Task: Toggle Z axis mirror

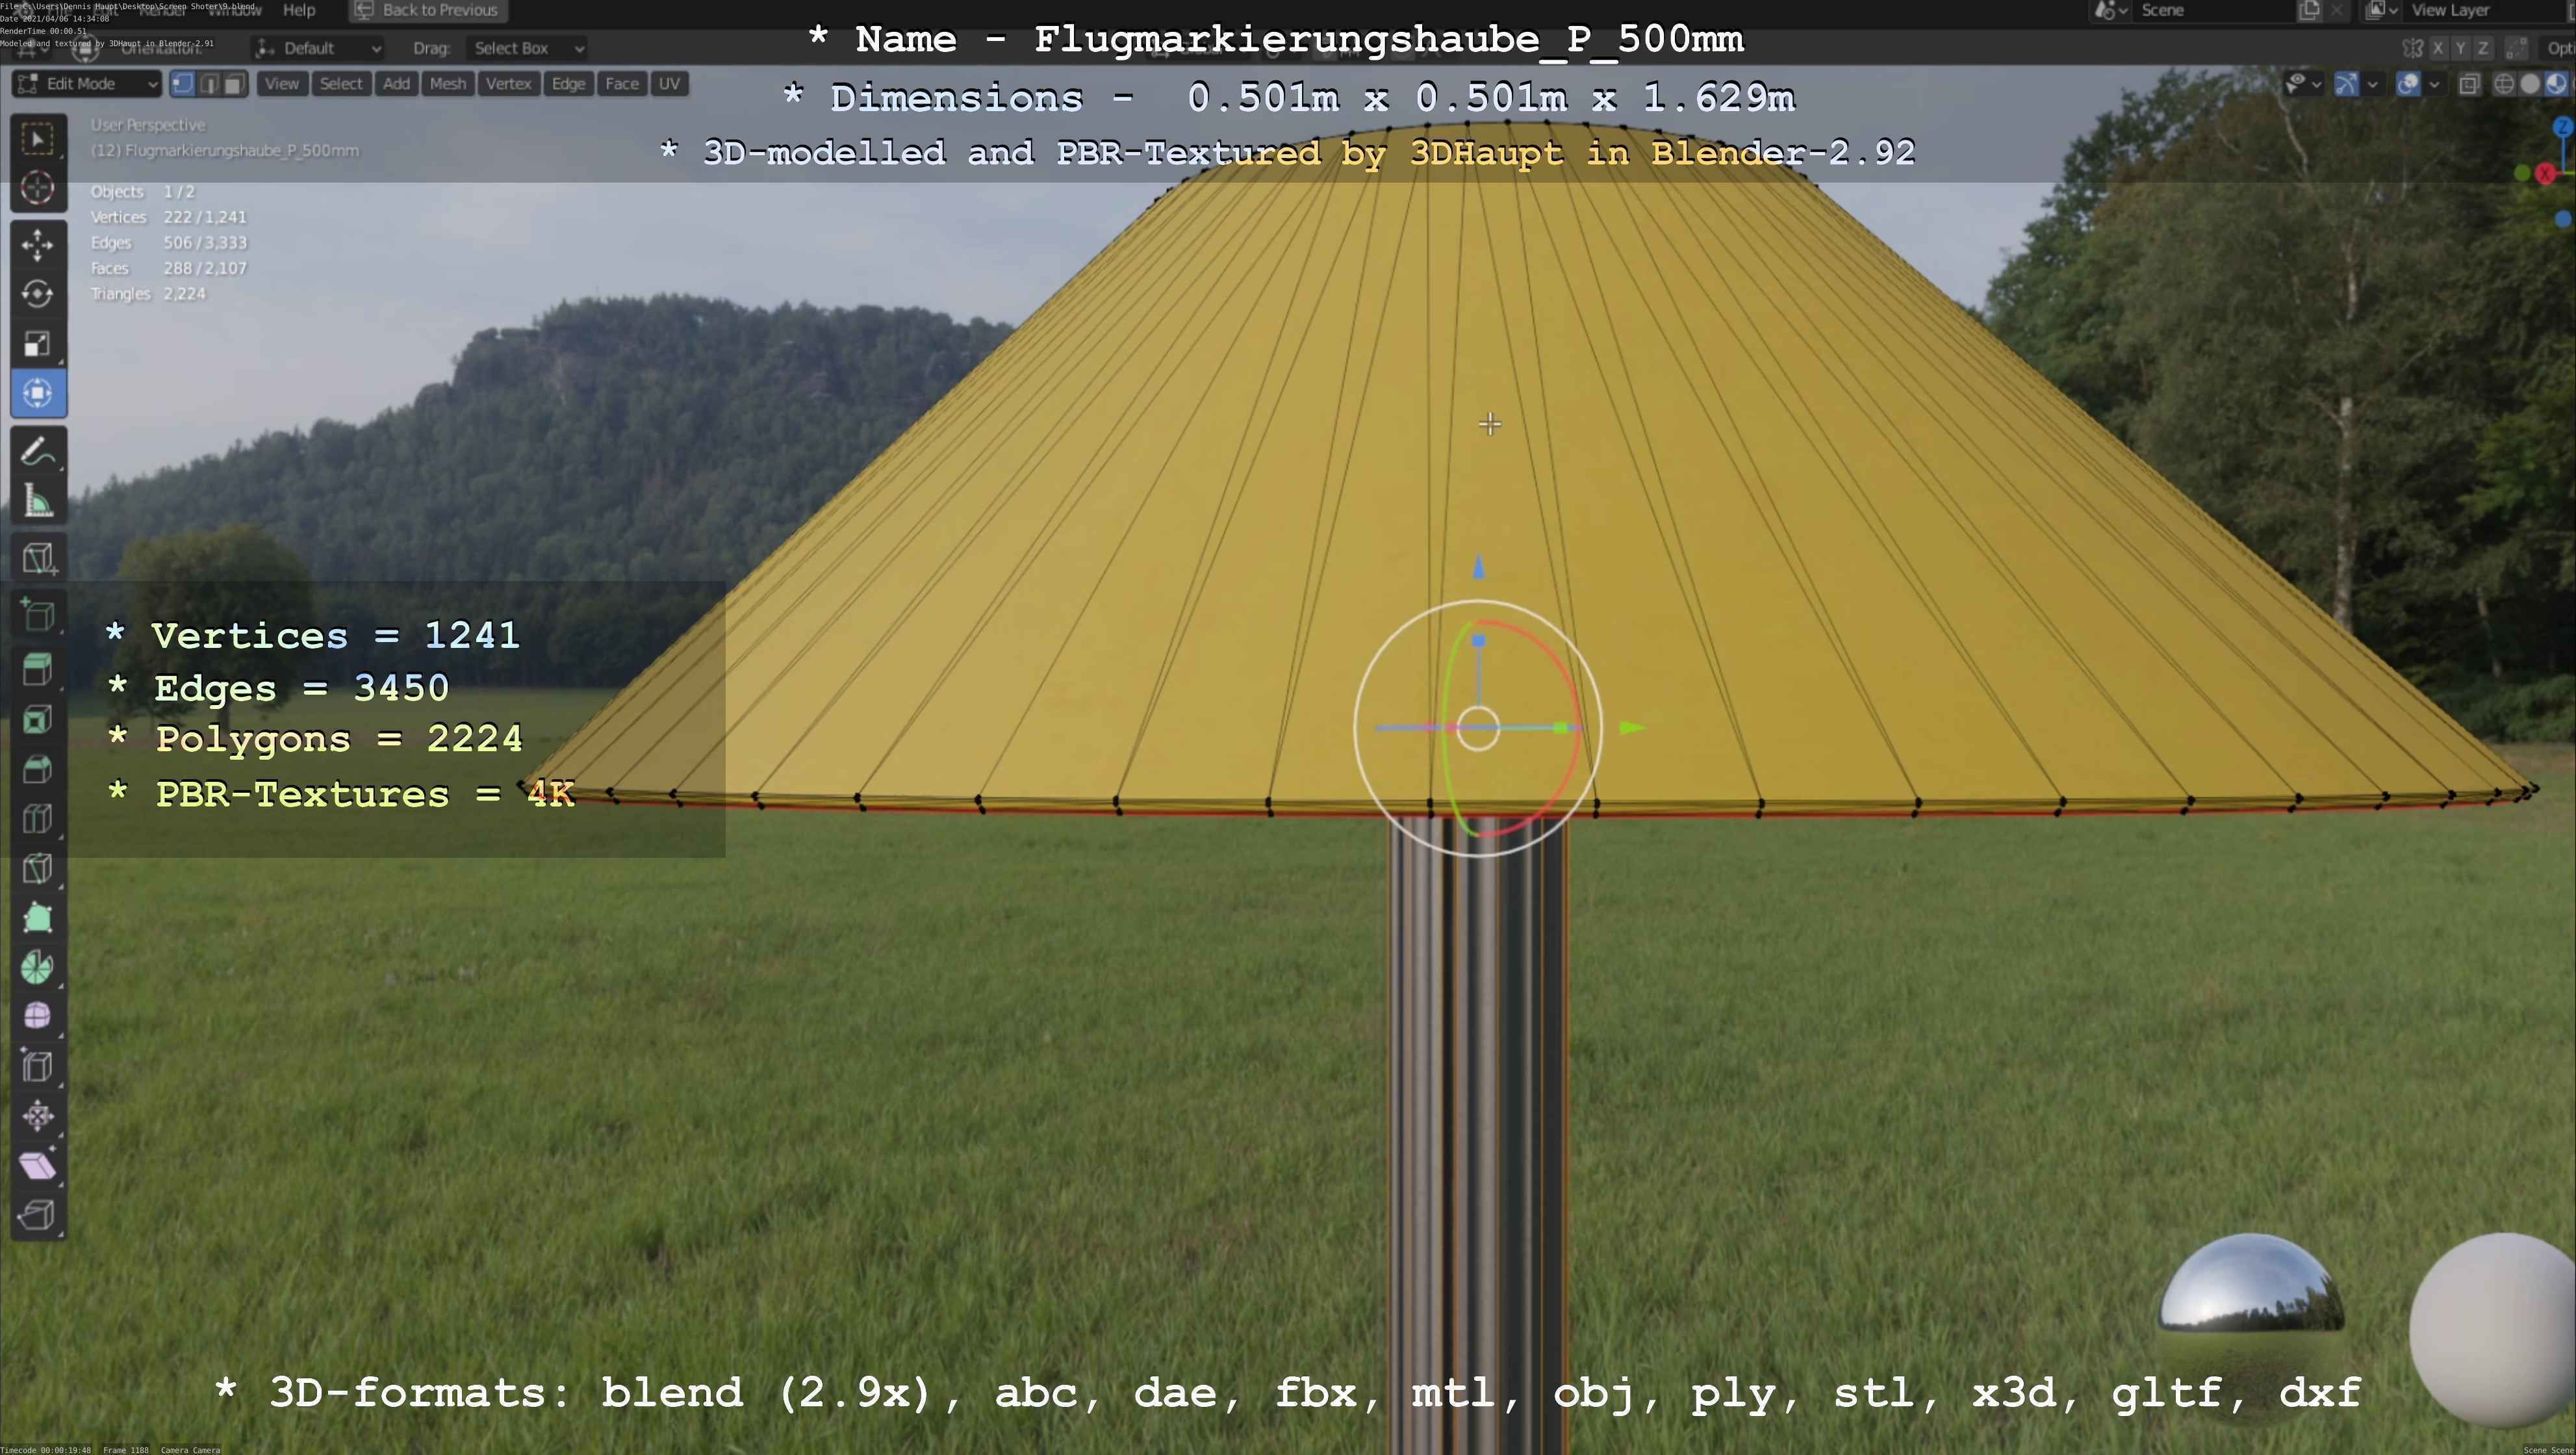Action: tap(2483, 48)
